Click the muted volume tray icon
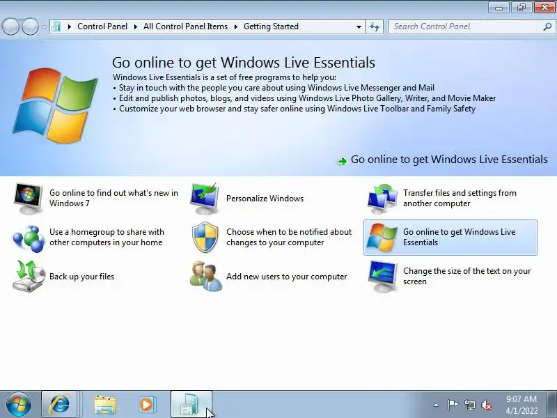This screenshot has height=418, width=557. point(487,405)
